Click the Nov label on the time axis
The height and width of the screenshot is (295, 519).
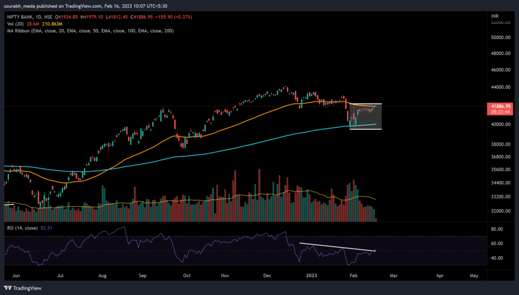225,275
